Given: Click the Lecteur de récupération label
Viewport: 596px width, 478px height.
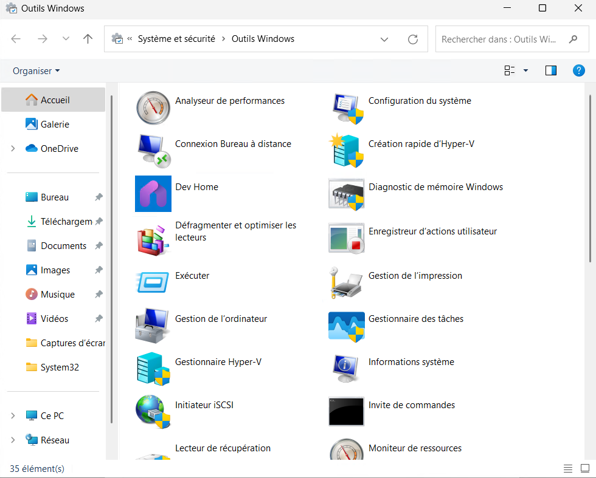Looking at the screenshot, I should (223, 448).
